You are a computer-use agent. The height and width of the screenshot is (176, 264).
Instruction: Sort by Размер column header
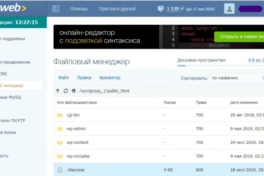coord(169,103)
